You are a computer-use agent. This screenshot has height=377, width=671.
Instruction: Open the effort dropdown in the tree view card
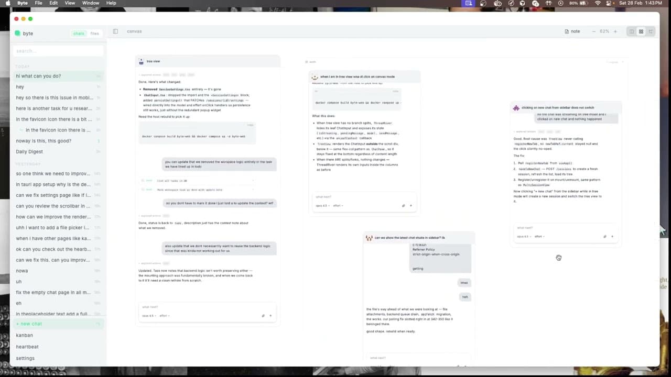point(164,316)
